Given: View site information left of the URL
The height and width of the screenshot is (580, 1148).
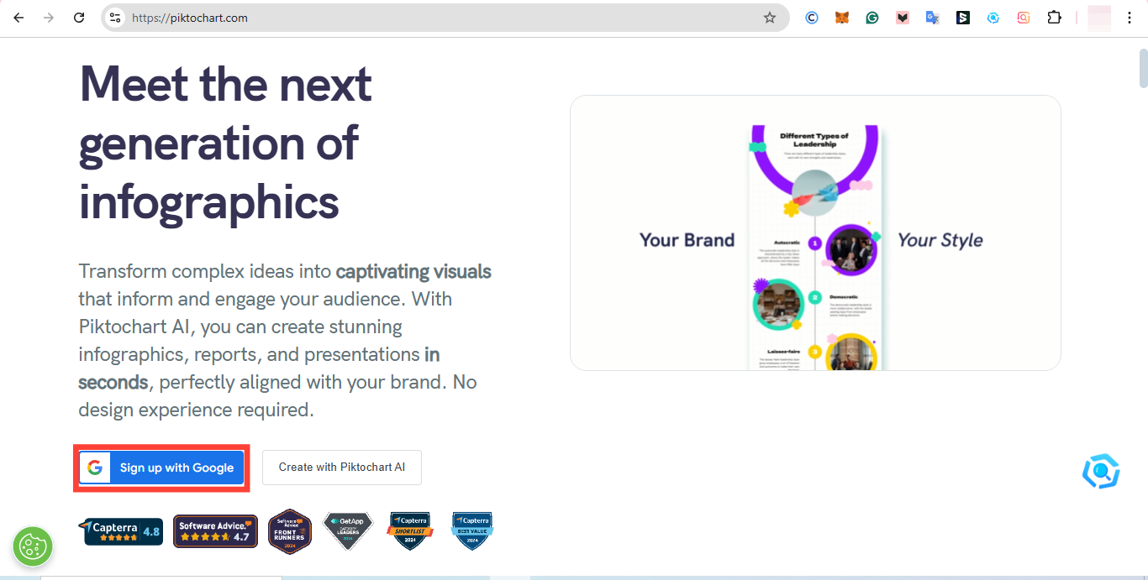Looking at the screenshot, I should (116, 18).
